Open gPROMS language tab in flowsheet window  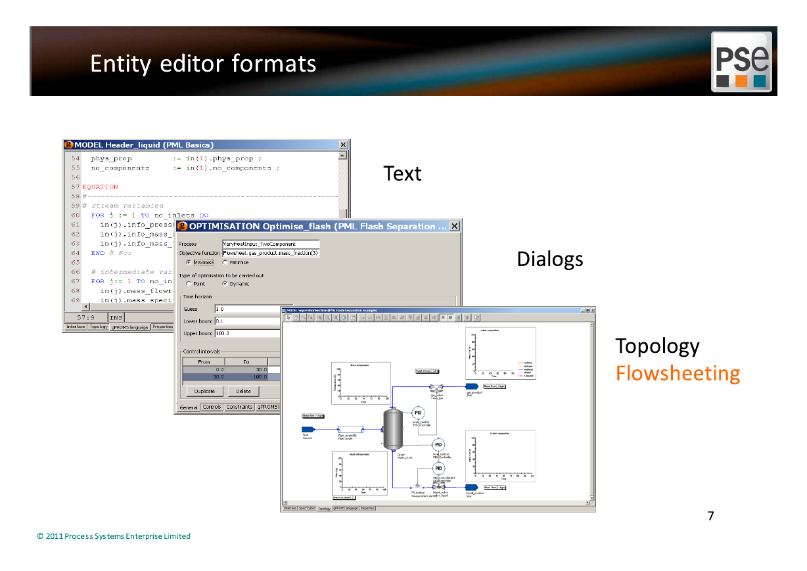pyautogui.click(x=345, y=508)
